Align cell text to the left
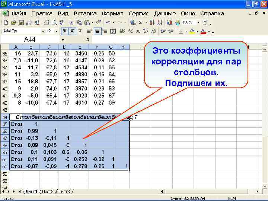The width and height of the screenshot is (268, 201). click(89, 31)
